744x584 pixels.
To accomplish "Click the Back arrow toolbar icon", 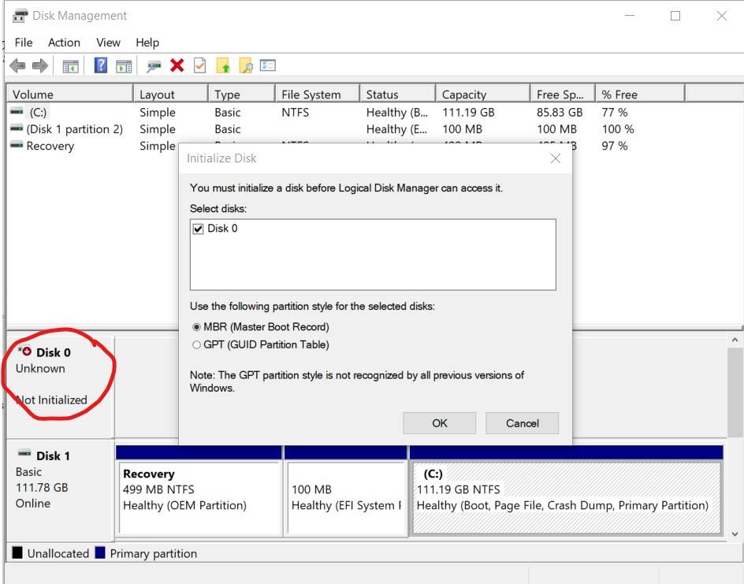I will pyautogui.click(x=17, y=65).
